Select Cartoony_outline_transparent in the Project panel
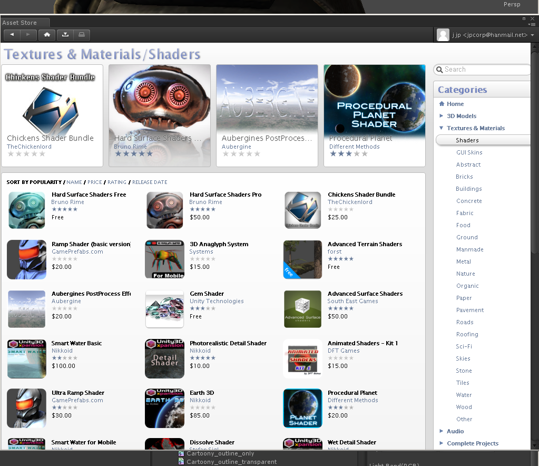Image resolution: width=539 pixels, height=466 pixels. 231,462
